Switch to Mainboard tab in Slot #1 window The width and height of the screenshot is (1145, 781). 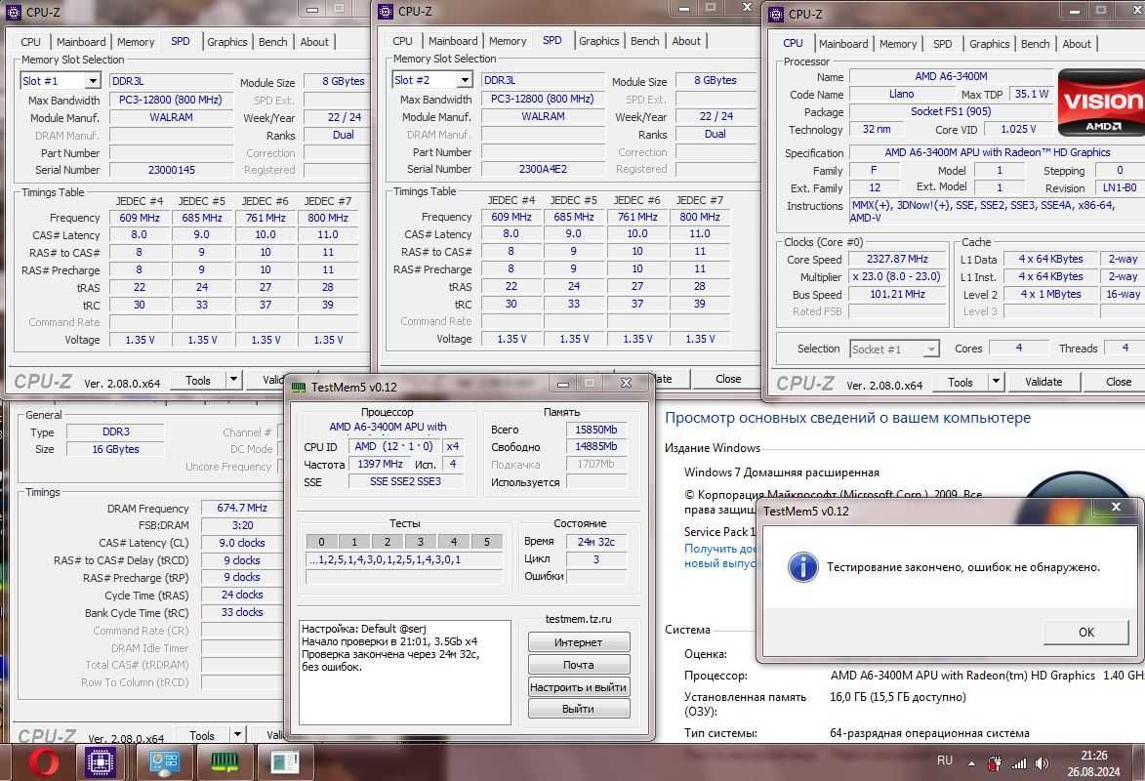(x=81, y=42)
